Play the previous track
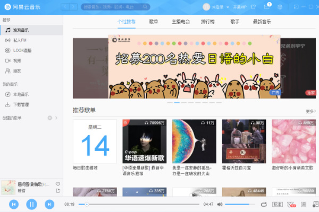 click(x=14, y=204)
